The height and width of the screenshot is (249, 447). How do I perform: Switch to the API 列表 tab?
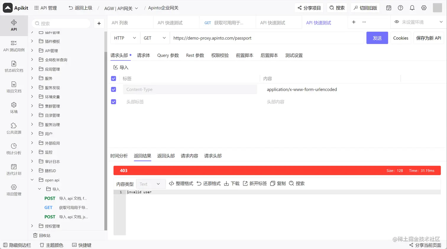tap(120, 23)
